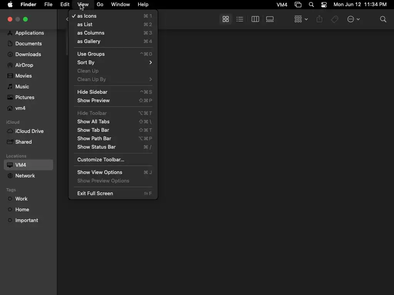Open Movies in the sidebar
The width and height of the screenshot is (394, 295).
28,76
